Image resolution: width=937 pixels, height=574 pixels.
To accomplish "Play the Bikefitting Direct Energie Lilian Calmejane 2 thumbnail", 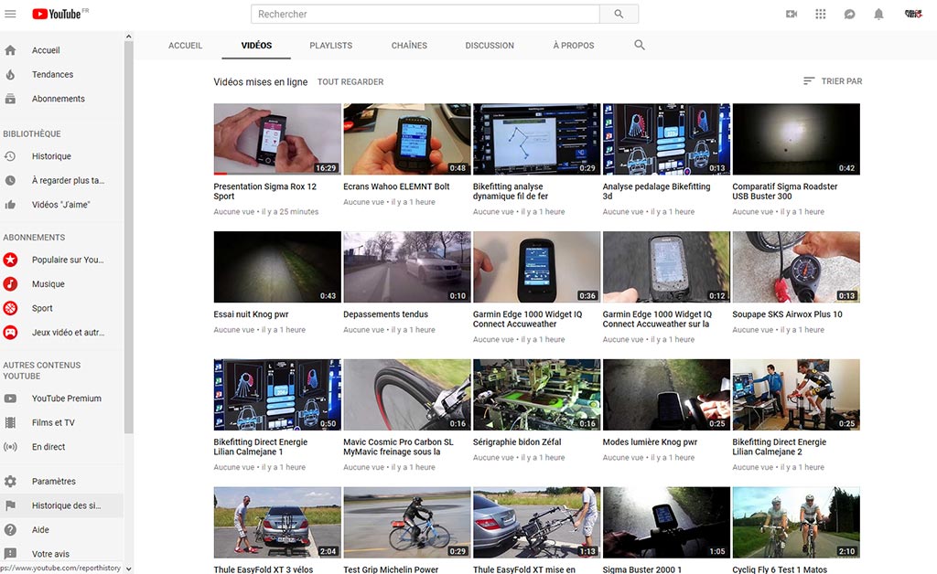I will pyautogui.click(x=796, y=395).
